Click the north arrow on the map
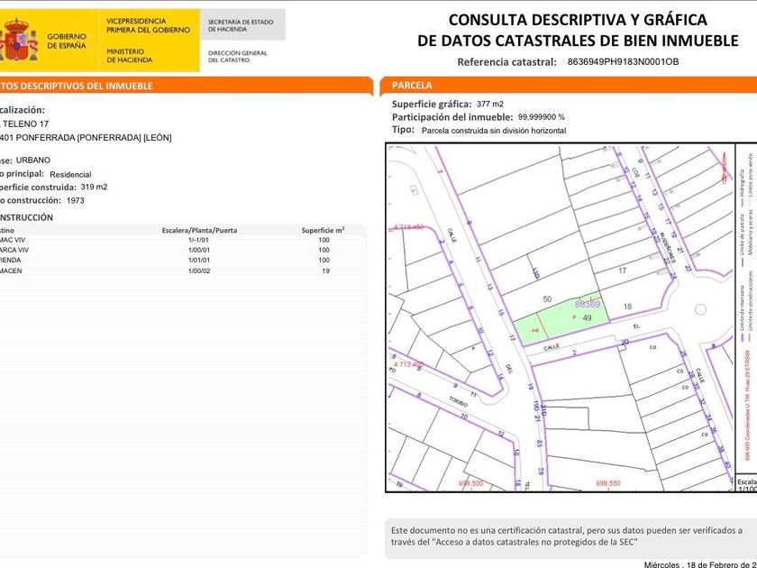The image size is (757, 568). [x=725, y=168]
